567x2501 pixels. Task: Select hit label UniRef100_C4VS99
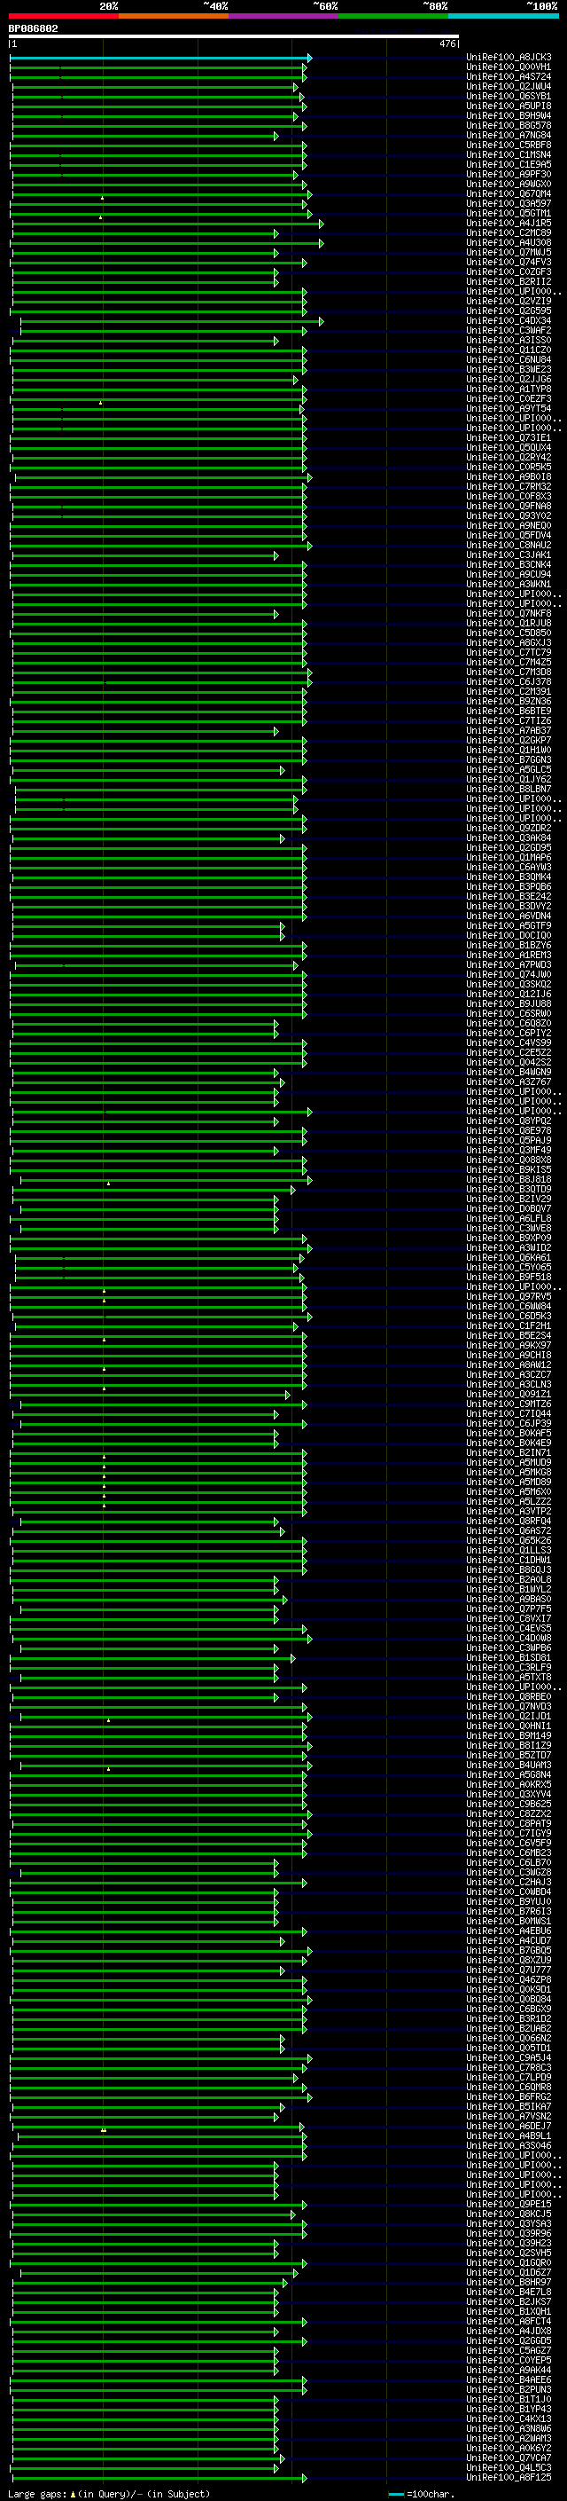(509, 1042)
